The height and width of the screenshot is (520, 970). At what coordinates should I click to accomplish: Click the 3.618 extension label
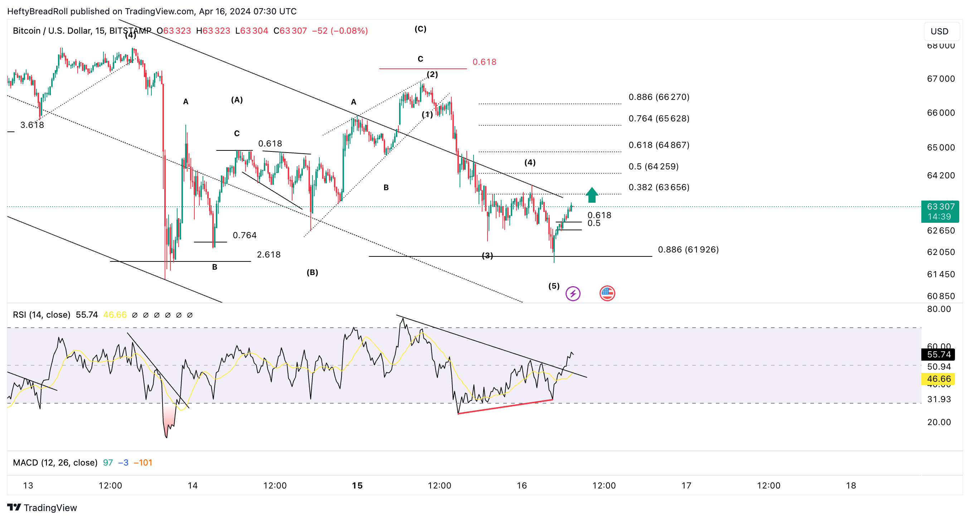[32, 125]
